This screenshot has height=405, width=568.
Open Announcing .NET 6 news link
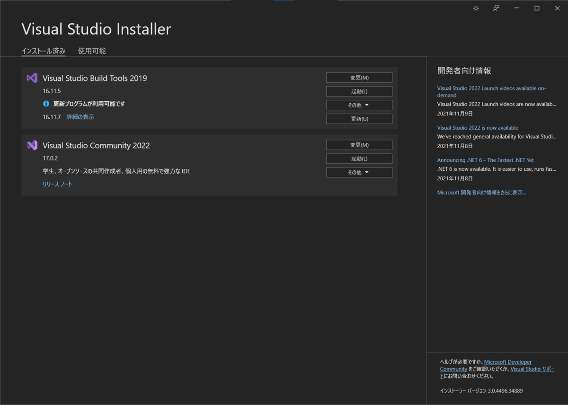click(485, 160)
